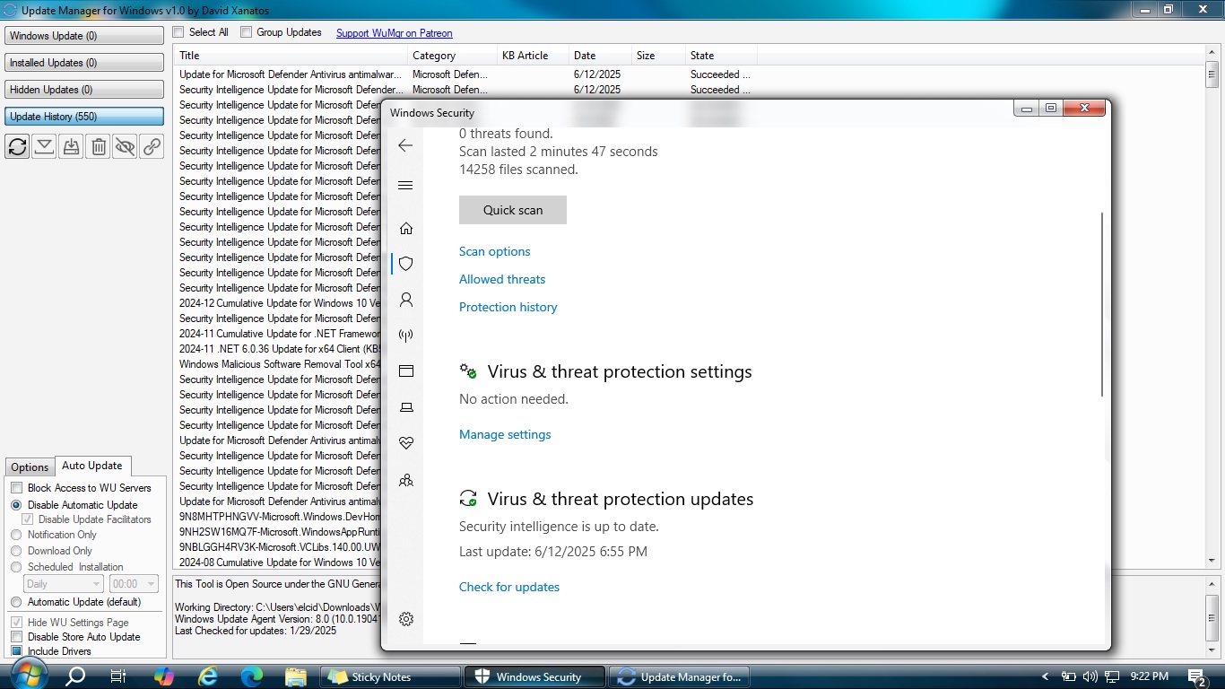The height and width of the screenshot is (689, 1225).
Task: Select Automatic Update (default) radio button
Action: [16, 602]
